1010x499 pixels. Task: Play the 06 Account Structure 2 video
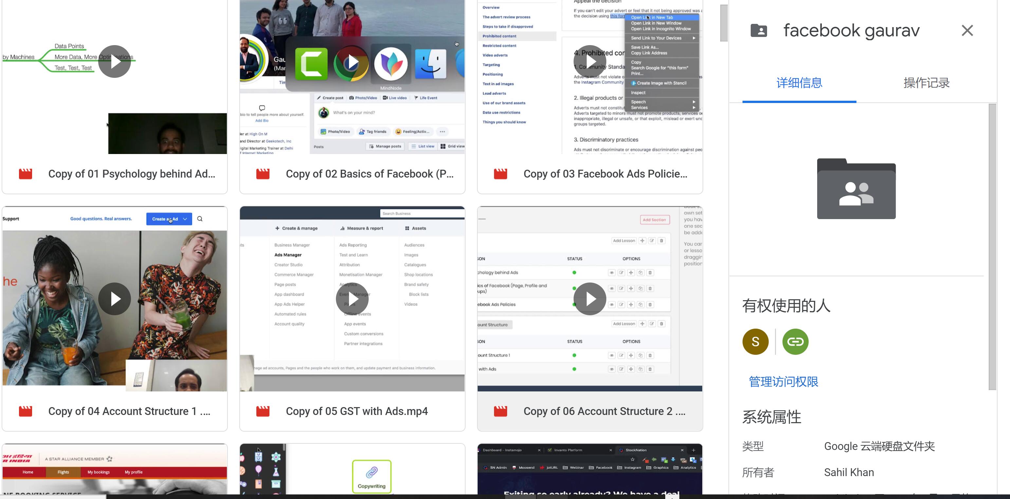pyautogui.click(x=590, y=299)
